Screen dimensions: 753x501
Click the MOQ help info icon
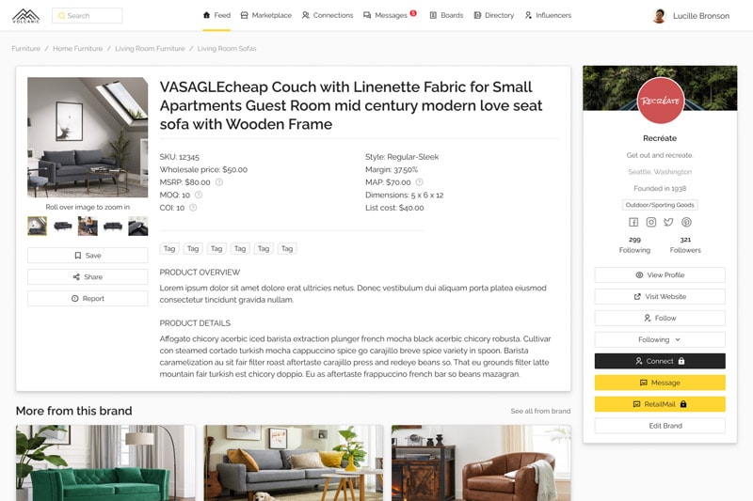199,195
